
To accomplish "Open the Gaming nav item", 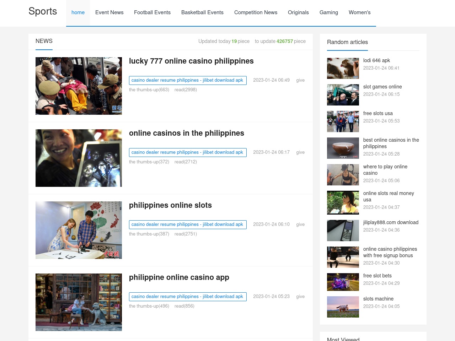I will coord(329,12).
